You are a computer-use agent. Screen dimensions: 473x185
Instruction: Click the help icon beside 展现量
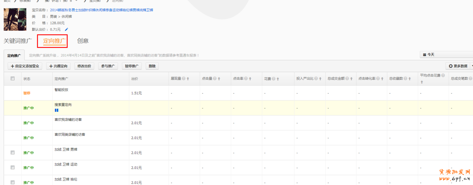point(184,79)
